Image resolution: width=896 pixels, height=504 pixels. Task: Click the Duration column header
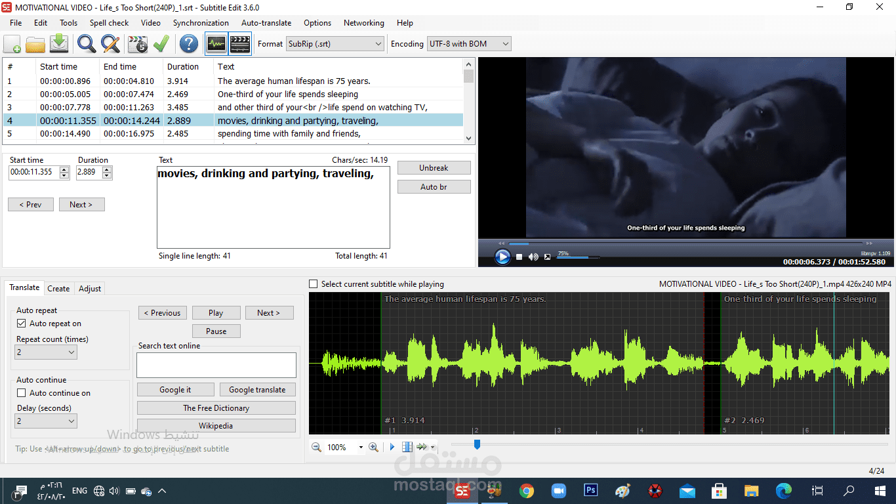pos(189,66)
